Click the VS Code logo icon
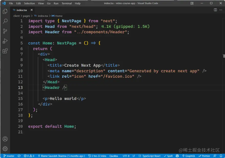Image resolution: width=225 pixels, height=158 pixels. coord(4,3)
